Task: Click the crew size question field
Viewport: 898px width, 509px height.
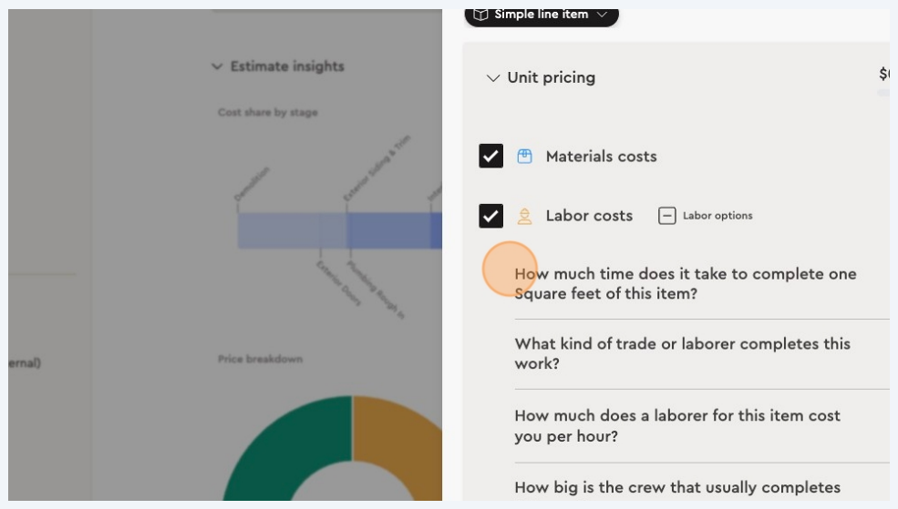Action: (677, 488)
